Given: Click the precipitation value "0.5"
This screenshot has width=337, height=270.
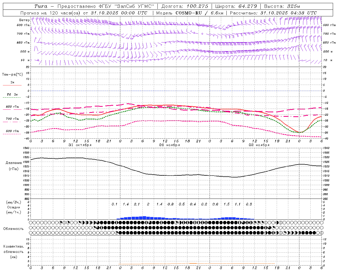Looking at the screenshot, I should (182, 204).
